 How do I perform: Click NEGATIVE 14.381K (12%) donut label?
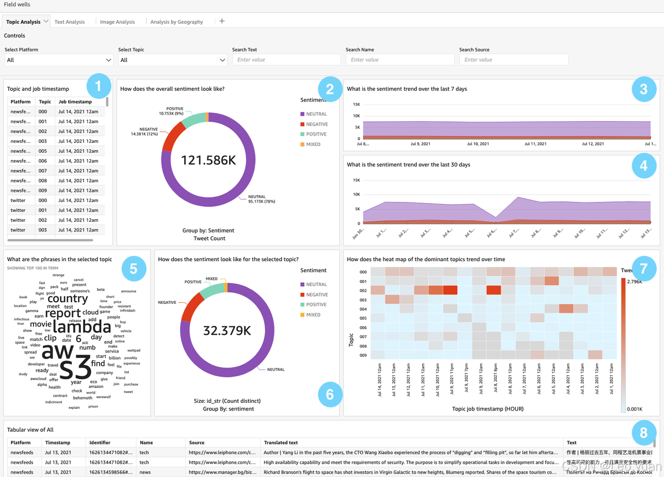[x=144, y=131]
